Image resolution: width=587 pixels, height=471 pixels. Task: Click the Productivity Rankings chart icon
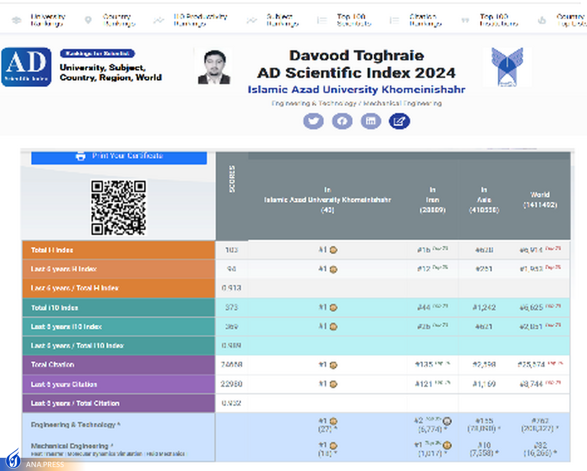click(x=158, y=21)
